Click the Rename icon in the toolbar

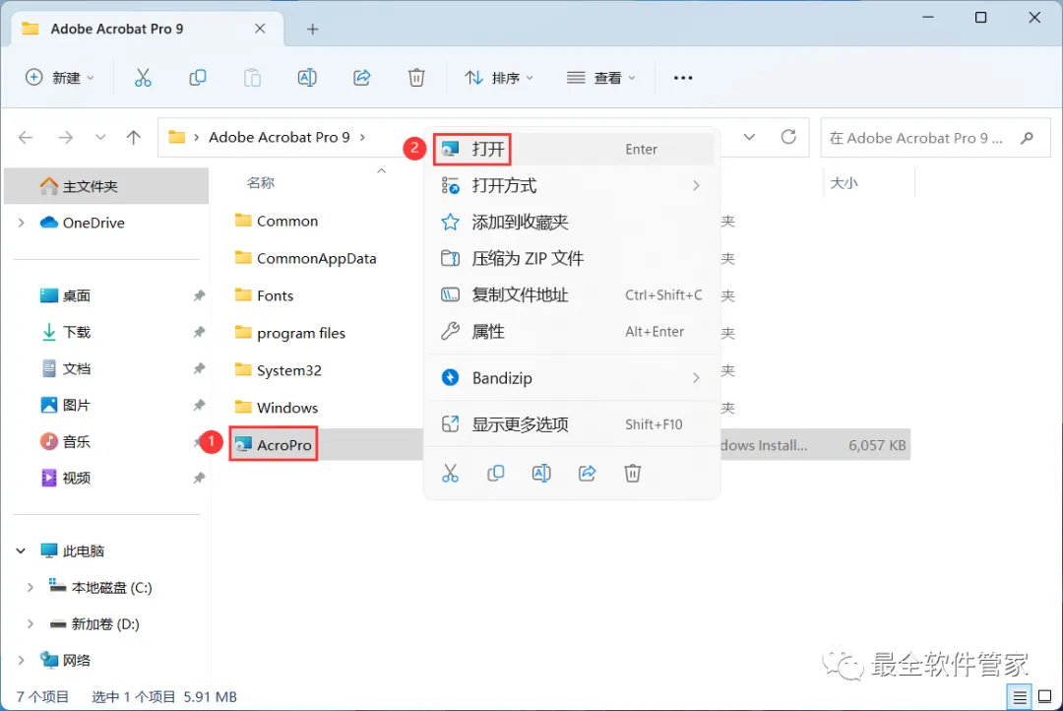pos(307,78)
